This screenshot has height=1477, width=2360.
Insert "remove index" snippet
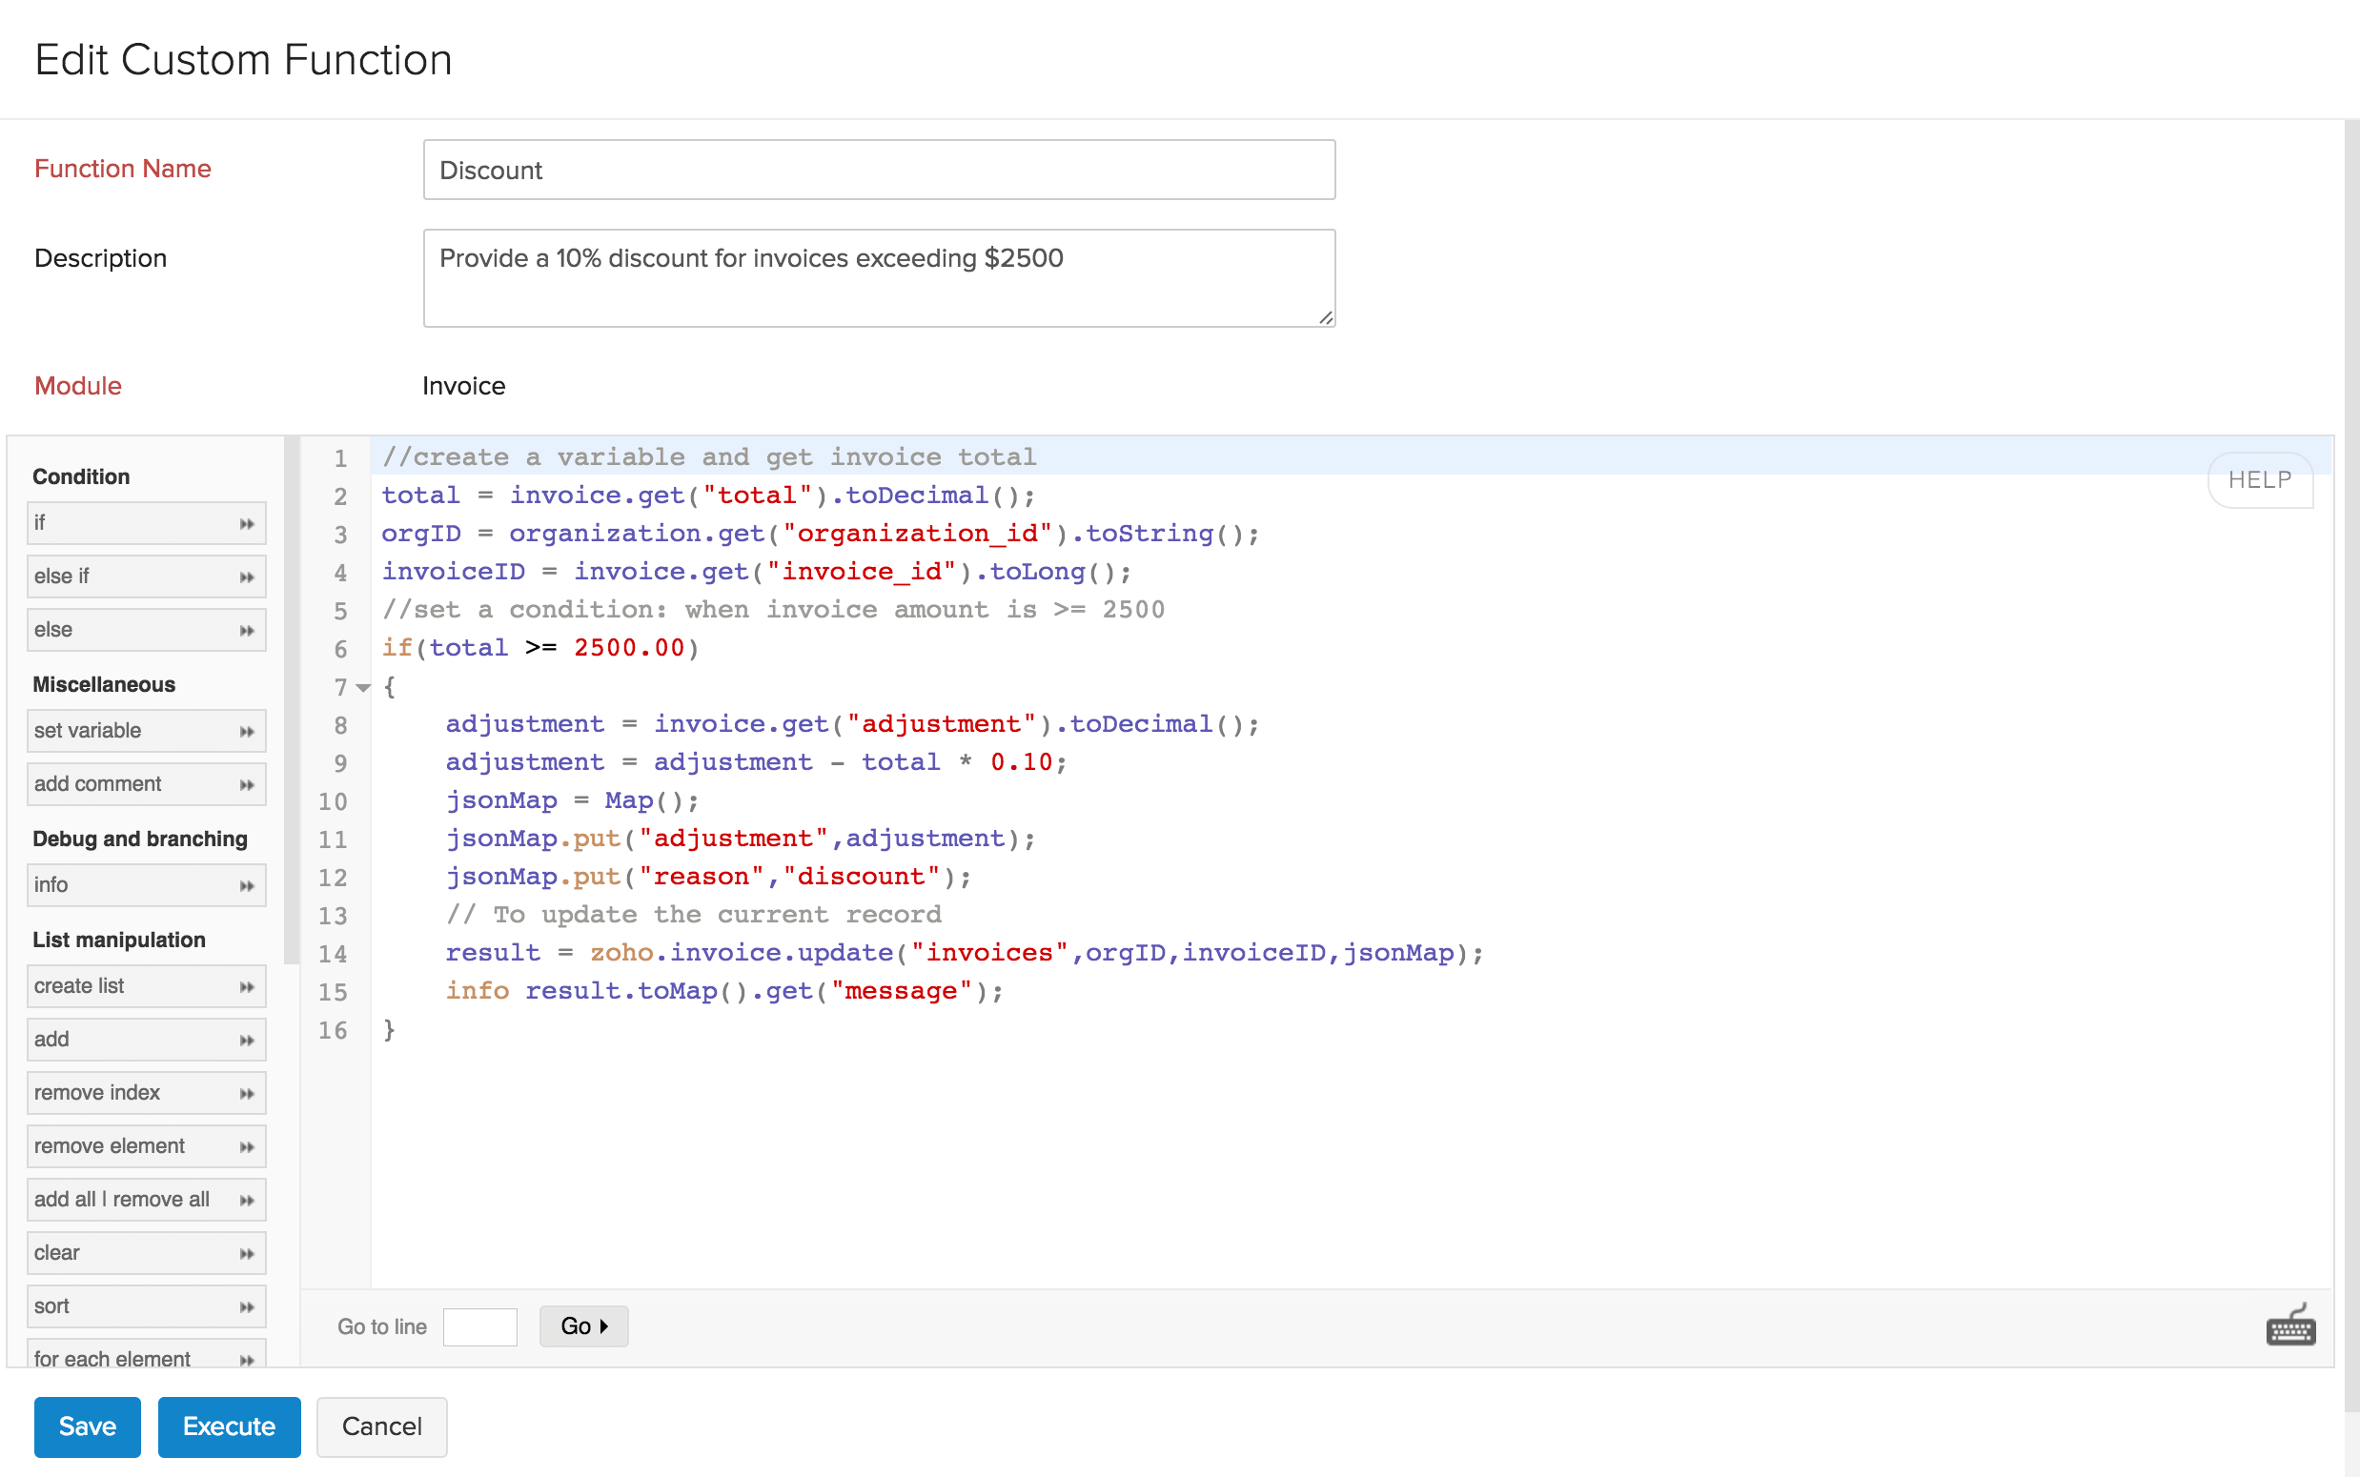(x=249, y=1092)
